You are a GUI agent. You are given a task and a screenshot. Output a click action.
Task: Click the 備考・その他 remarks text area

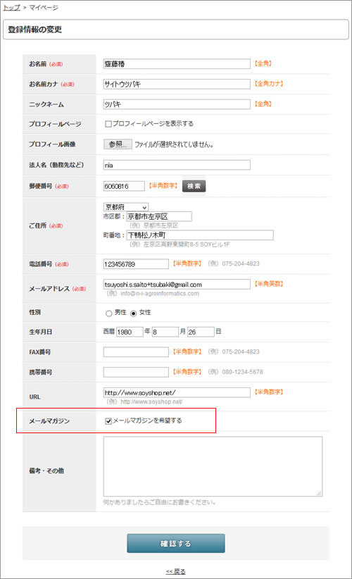coord(213,466)
